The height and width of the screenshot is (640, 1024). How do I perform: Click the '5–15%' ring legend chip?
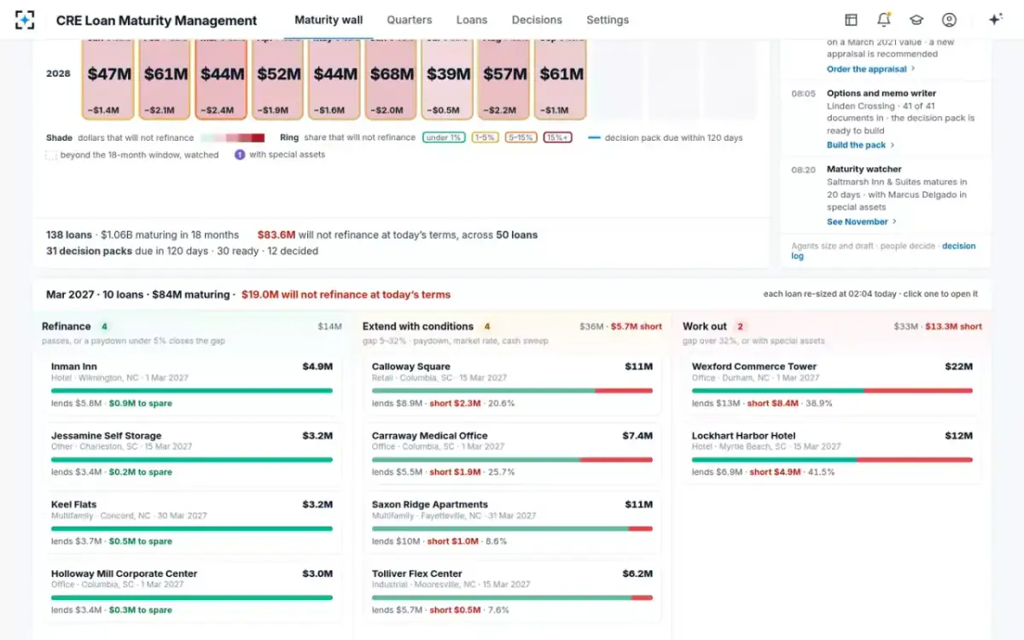[x=521, y=137]
